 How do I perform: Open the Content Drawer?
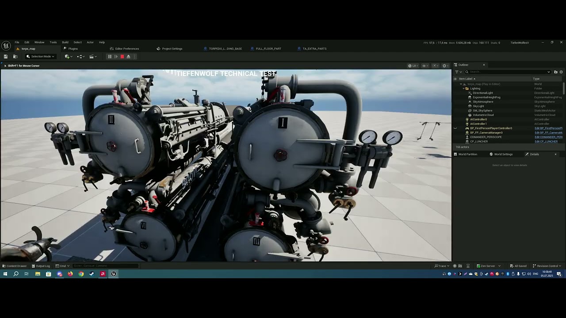15,266
